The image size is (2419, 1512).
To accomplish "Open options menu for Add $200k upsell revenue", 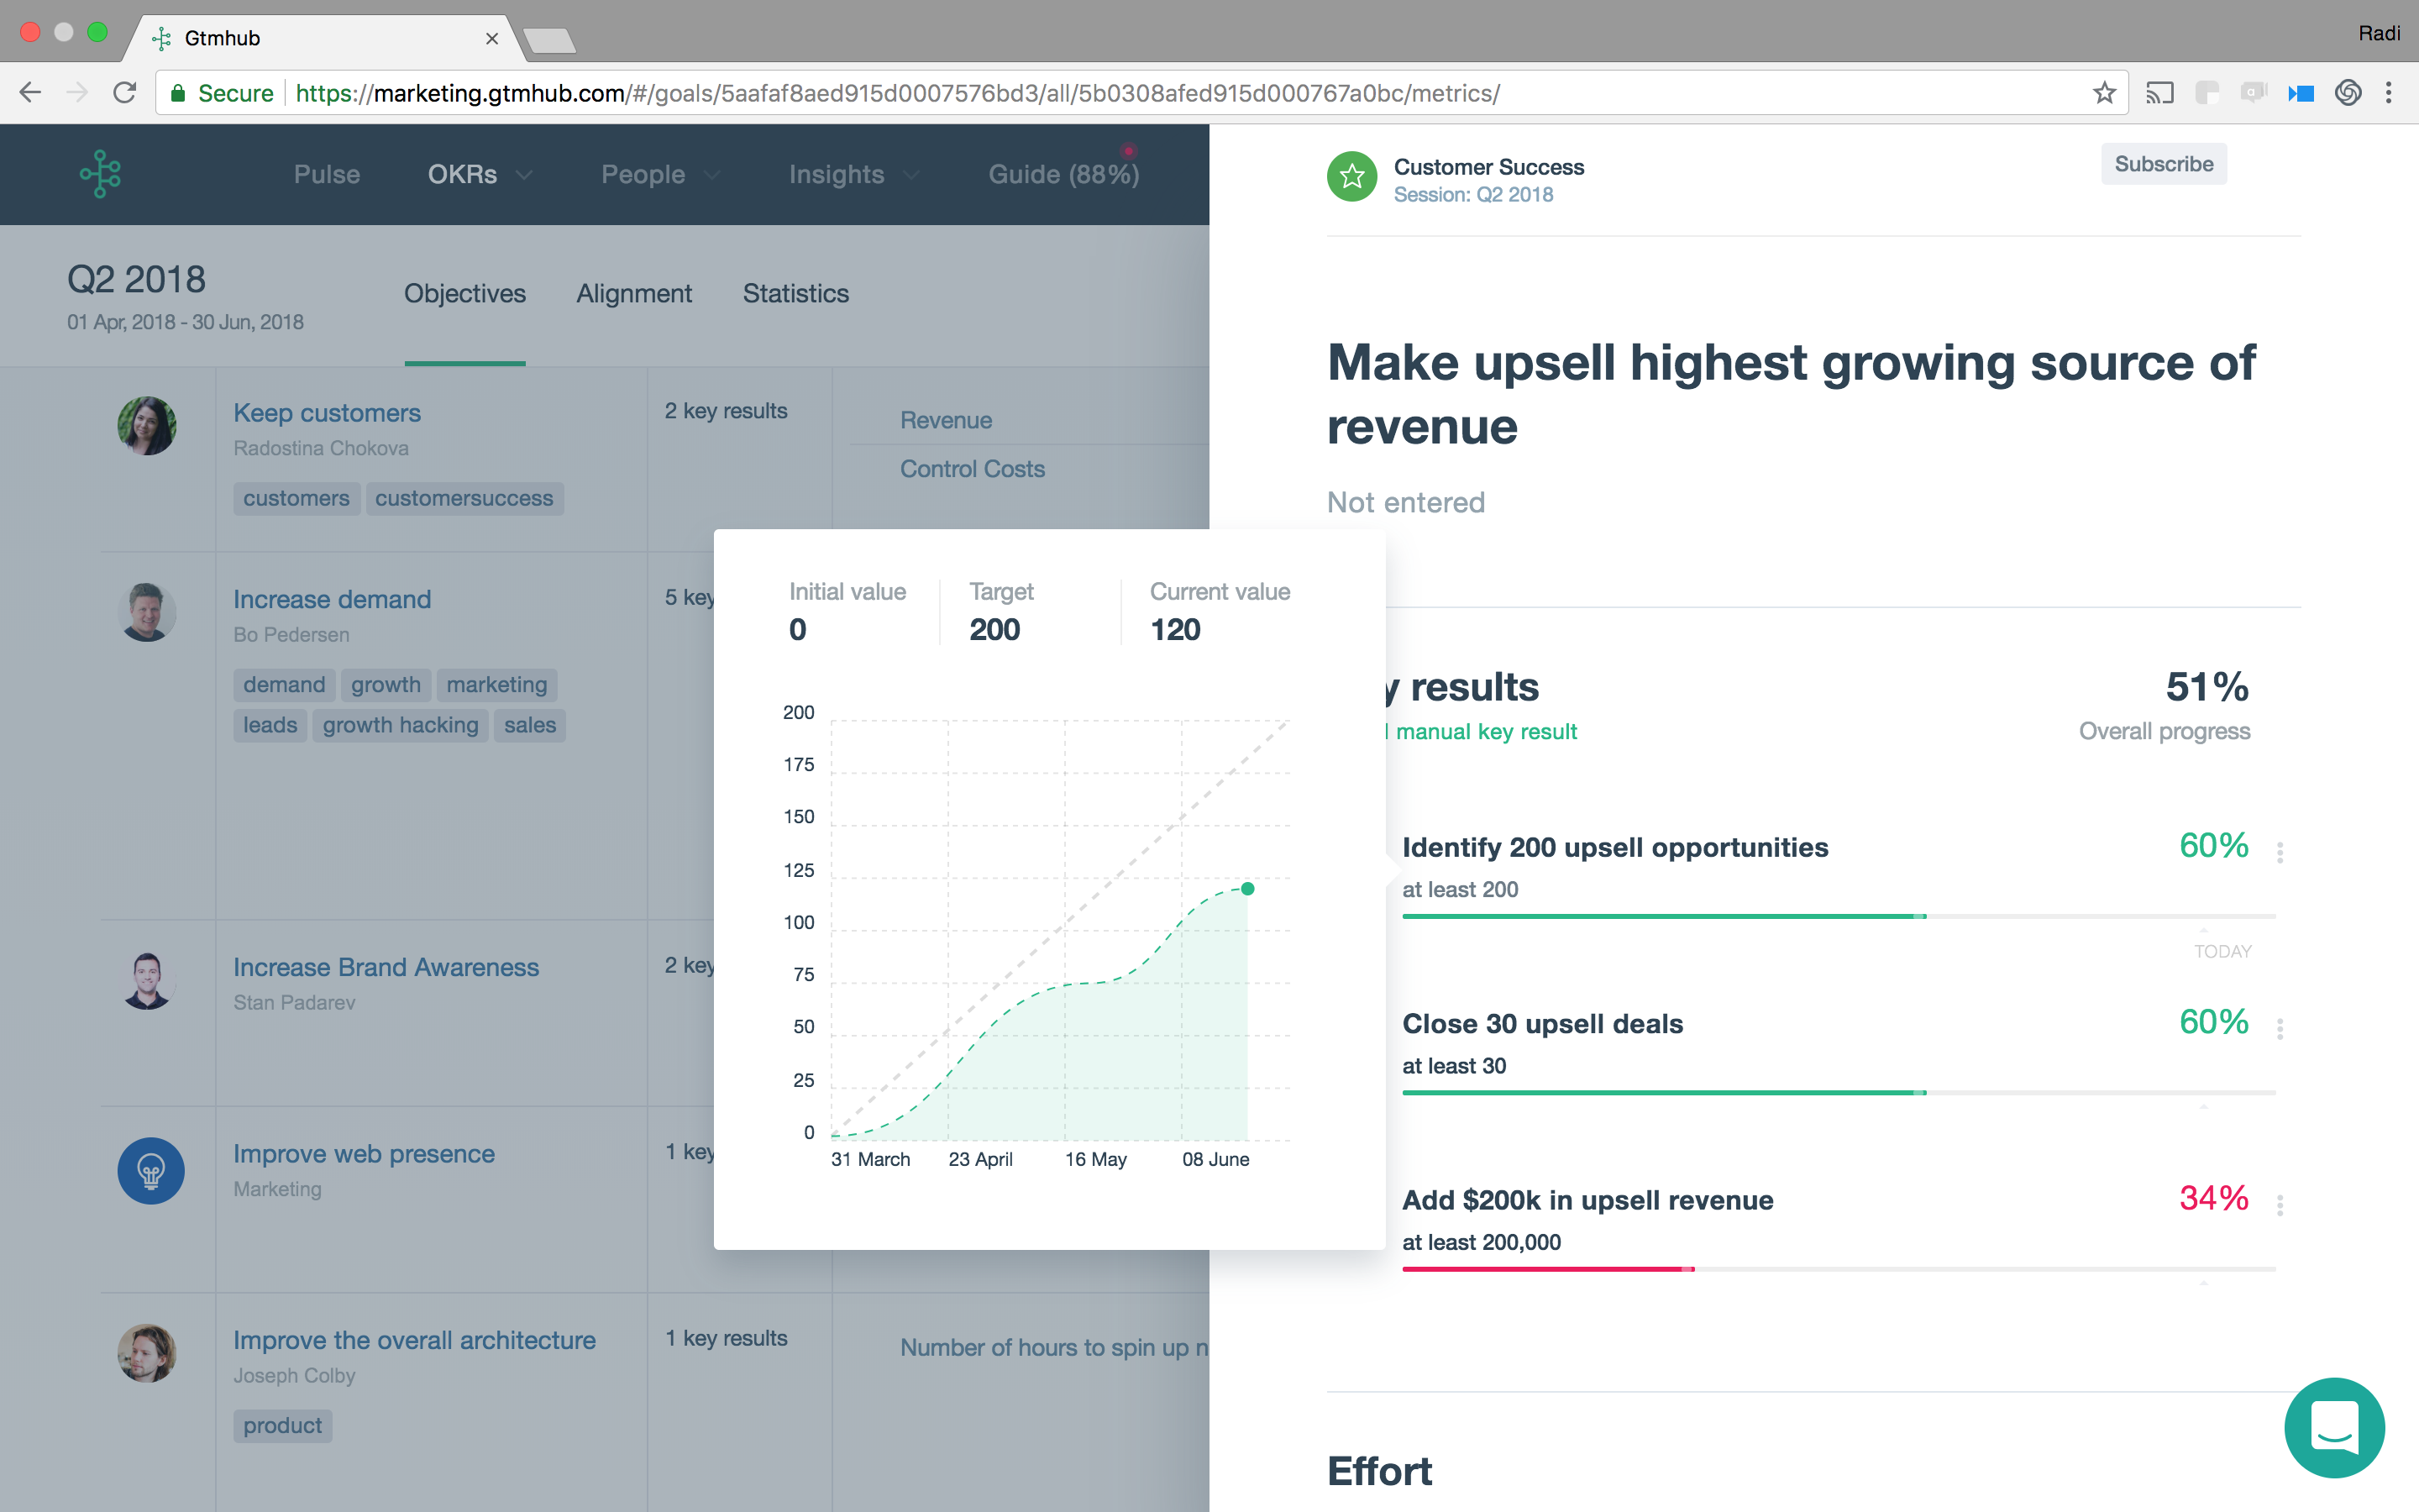I will click(x=2279, y=1205).
